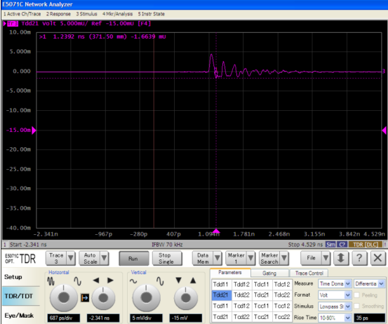Click the marker 1 triangle on the time axis
388x324 pixels.
tap(216, 231)
